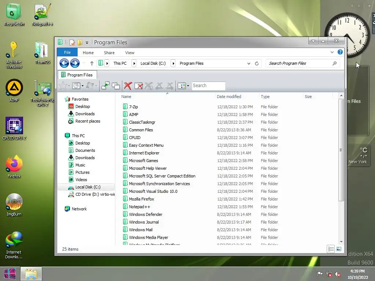Click the recently closed tabs clock icon

coord(76,86)
